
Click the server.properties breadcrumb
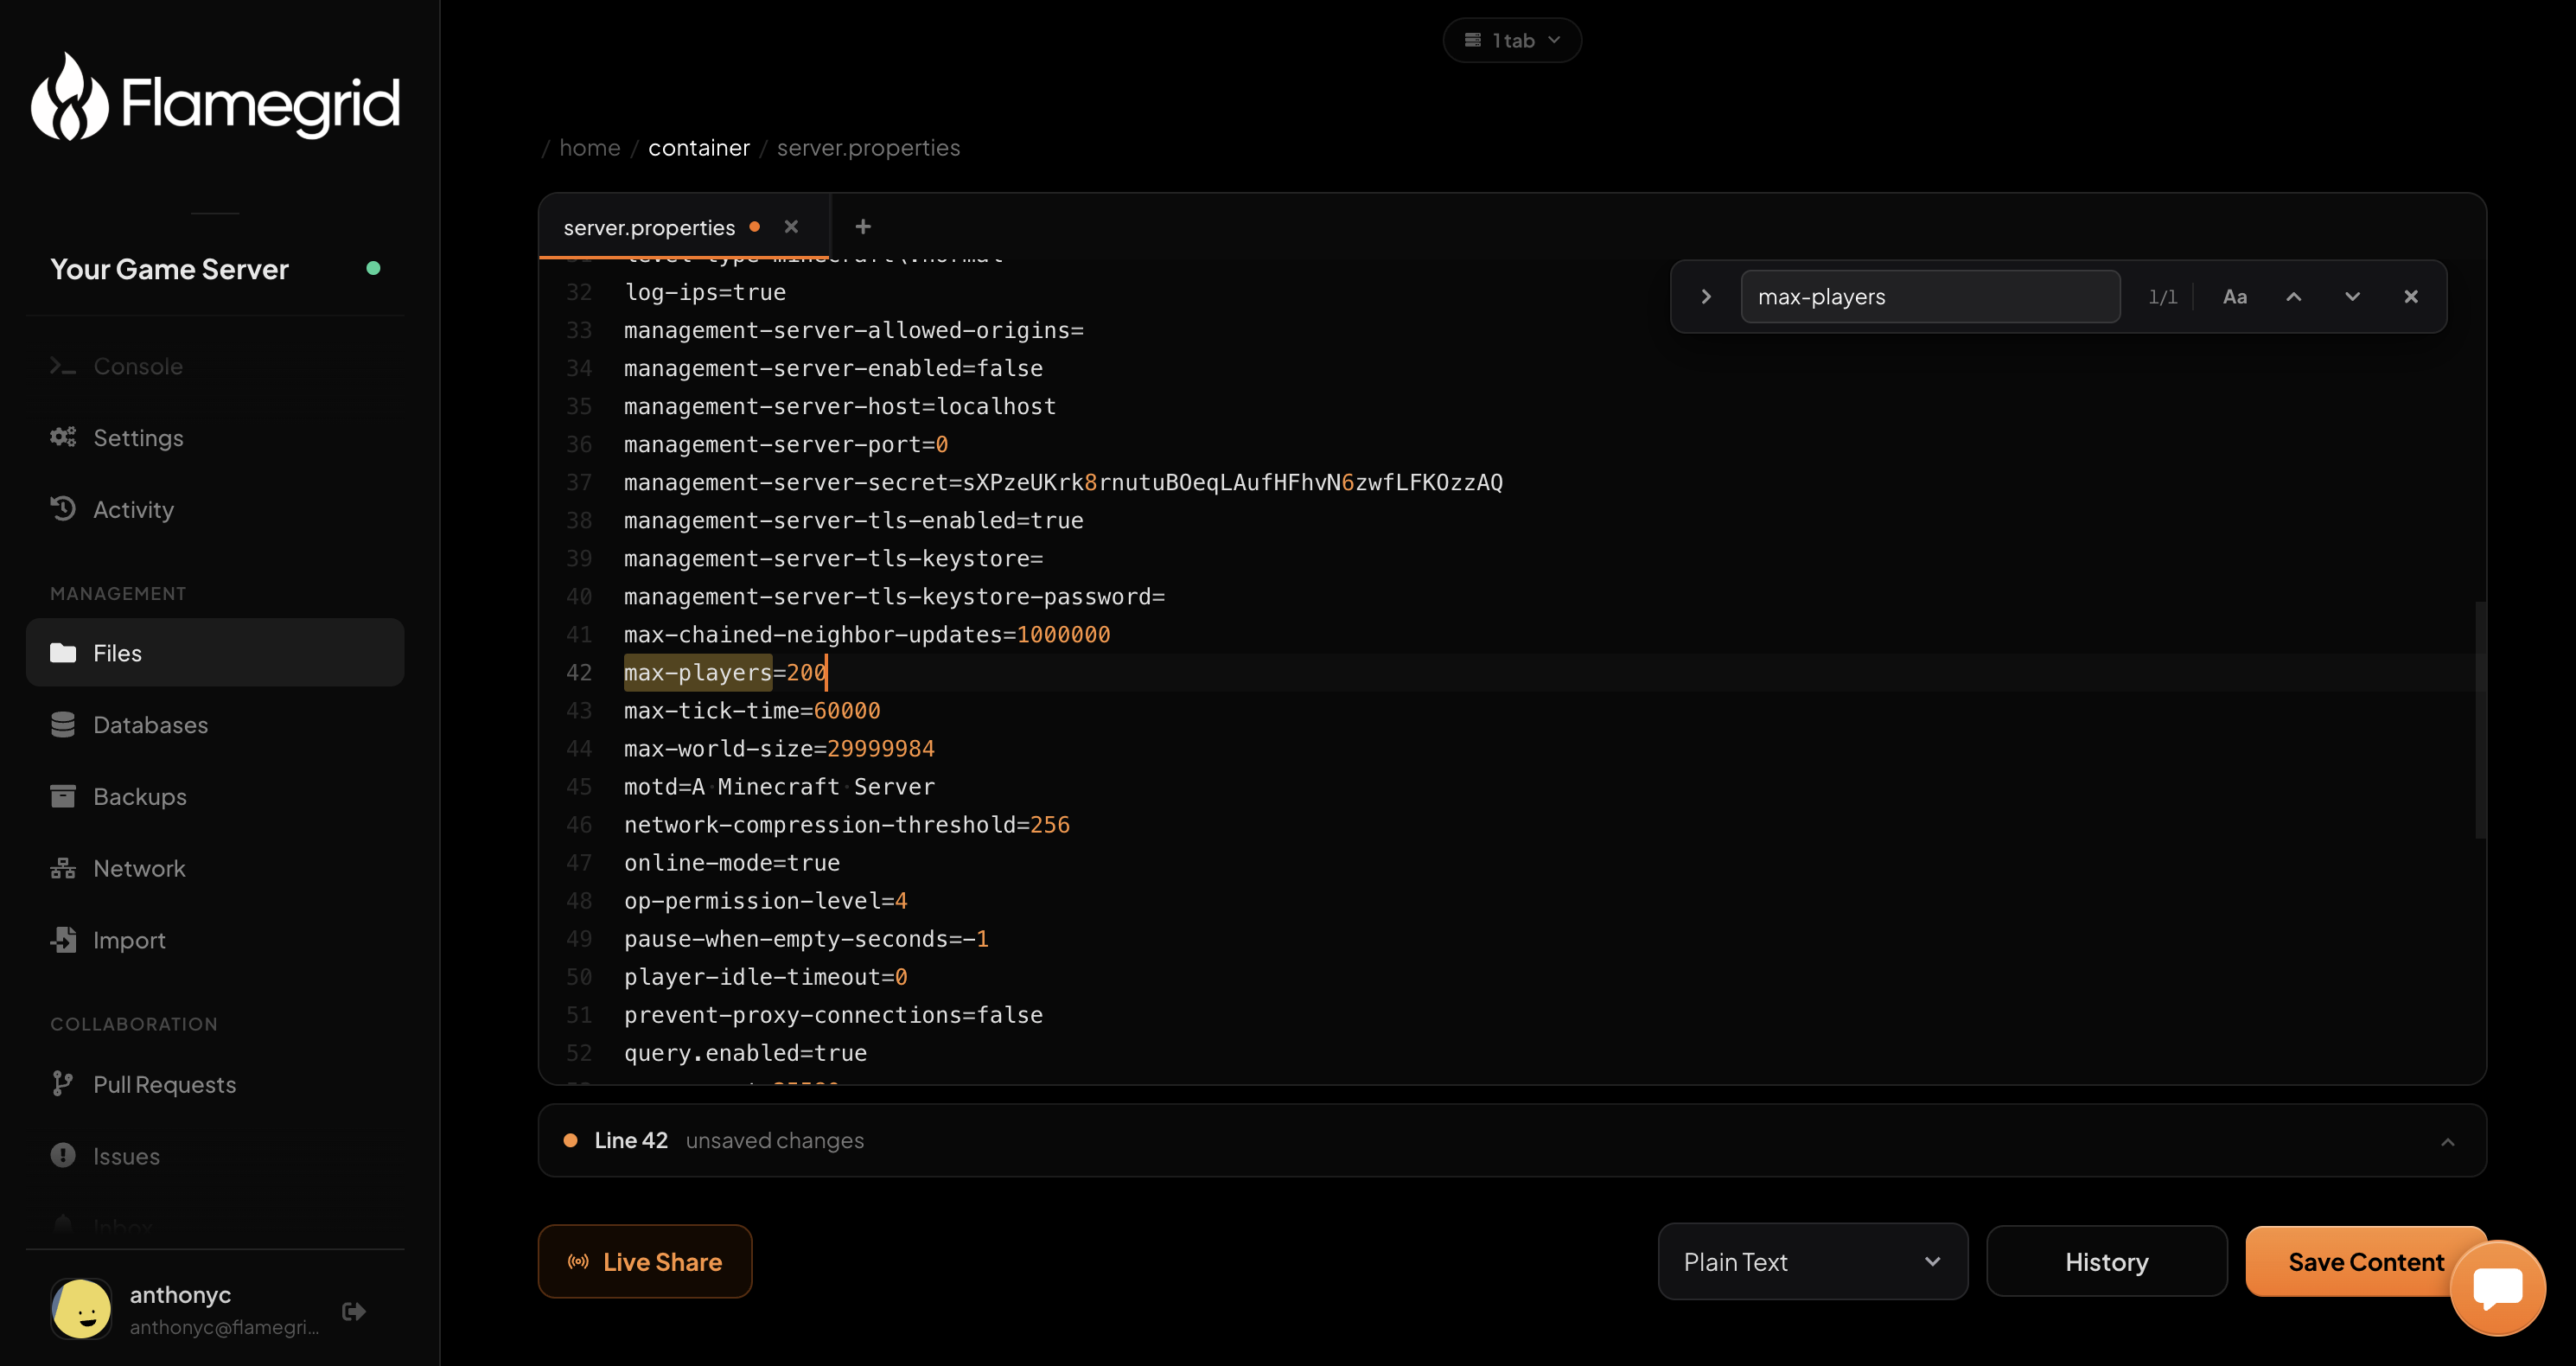(x=868, y=147)
